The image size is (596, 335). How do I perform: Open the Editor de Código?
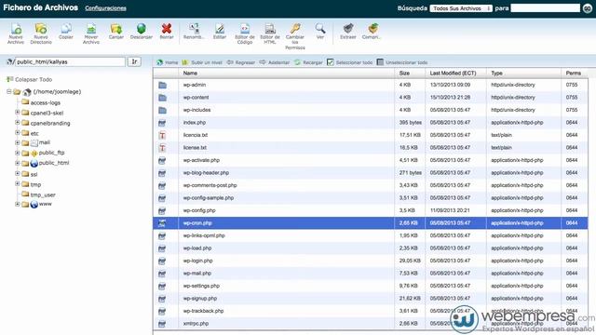(x=245, y=29)
